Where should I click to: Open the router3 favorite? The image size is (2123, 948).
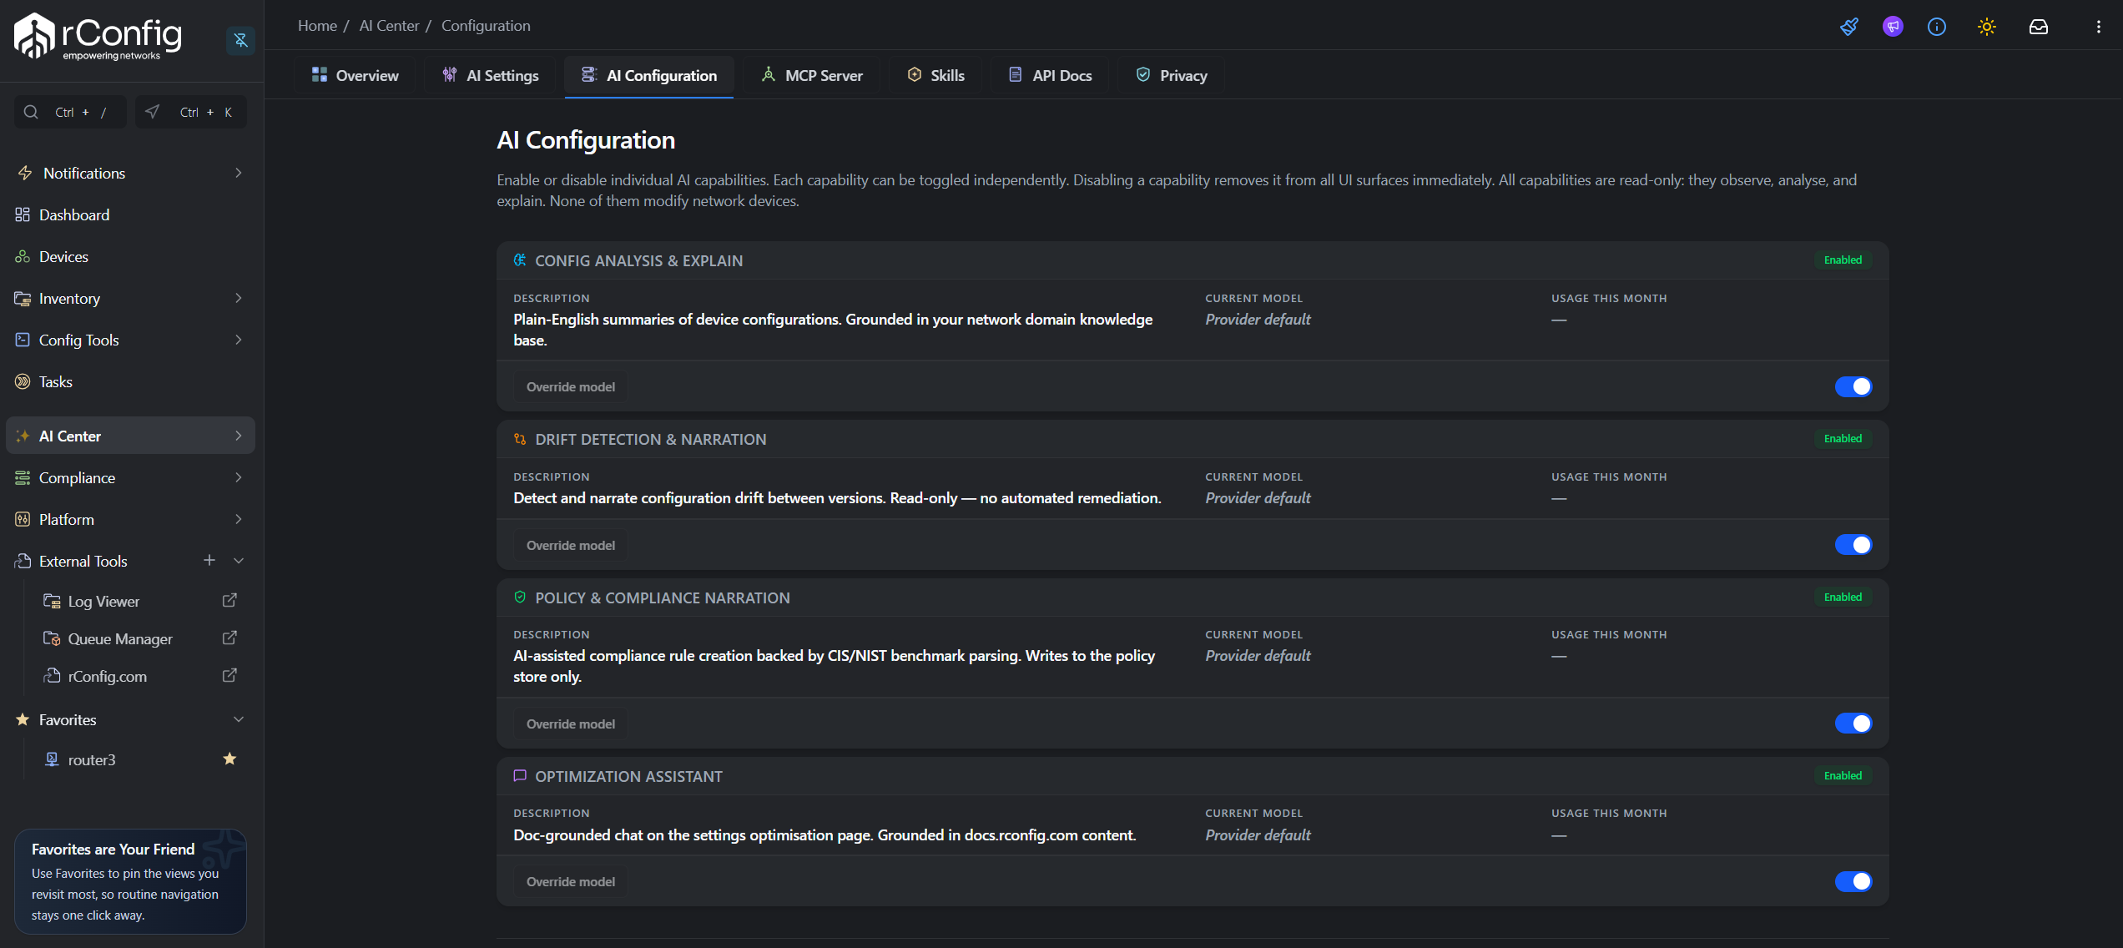tap(92, 759)
